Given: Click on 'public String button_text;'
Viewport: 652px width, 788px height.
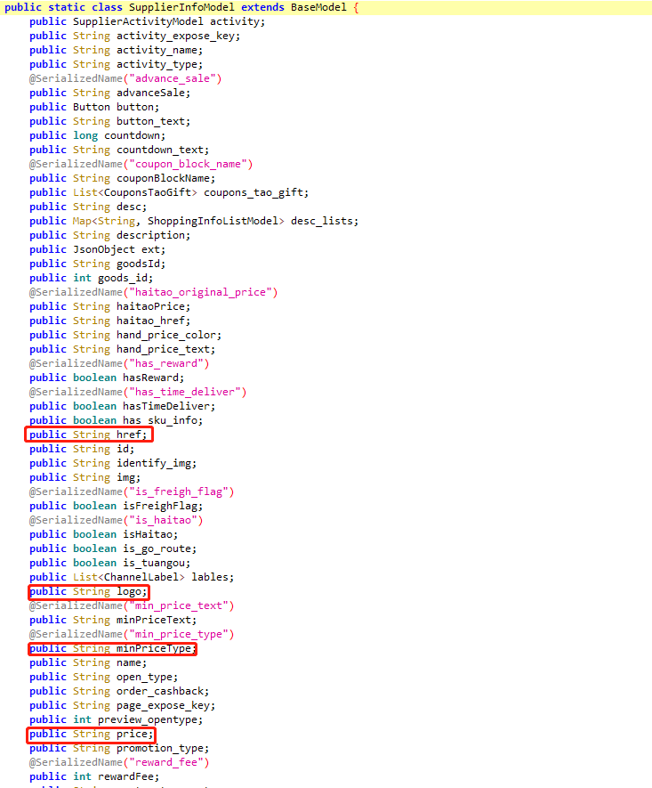Looking at the screenshot, I should pos(110,122).
